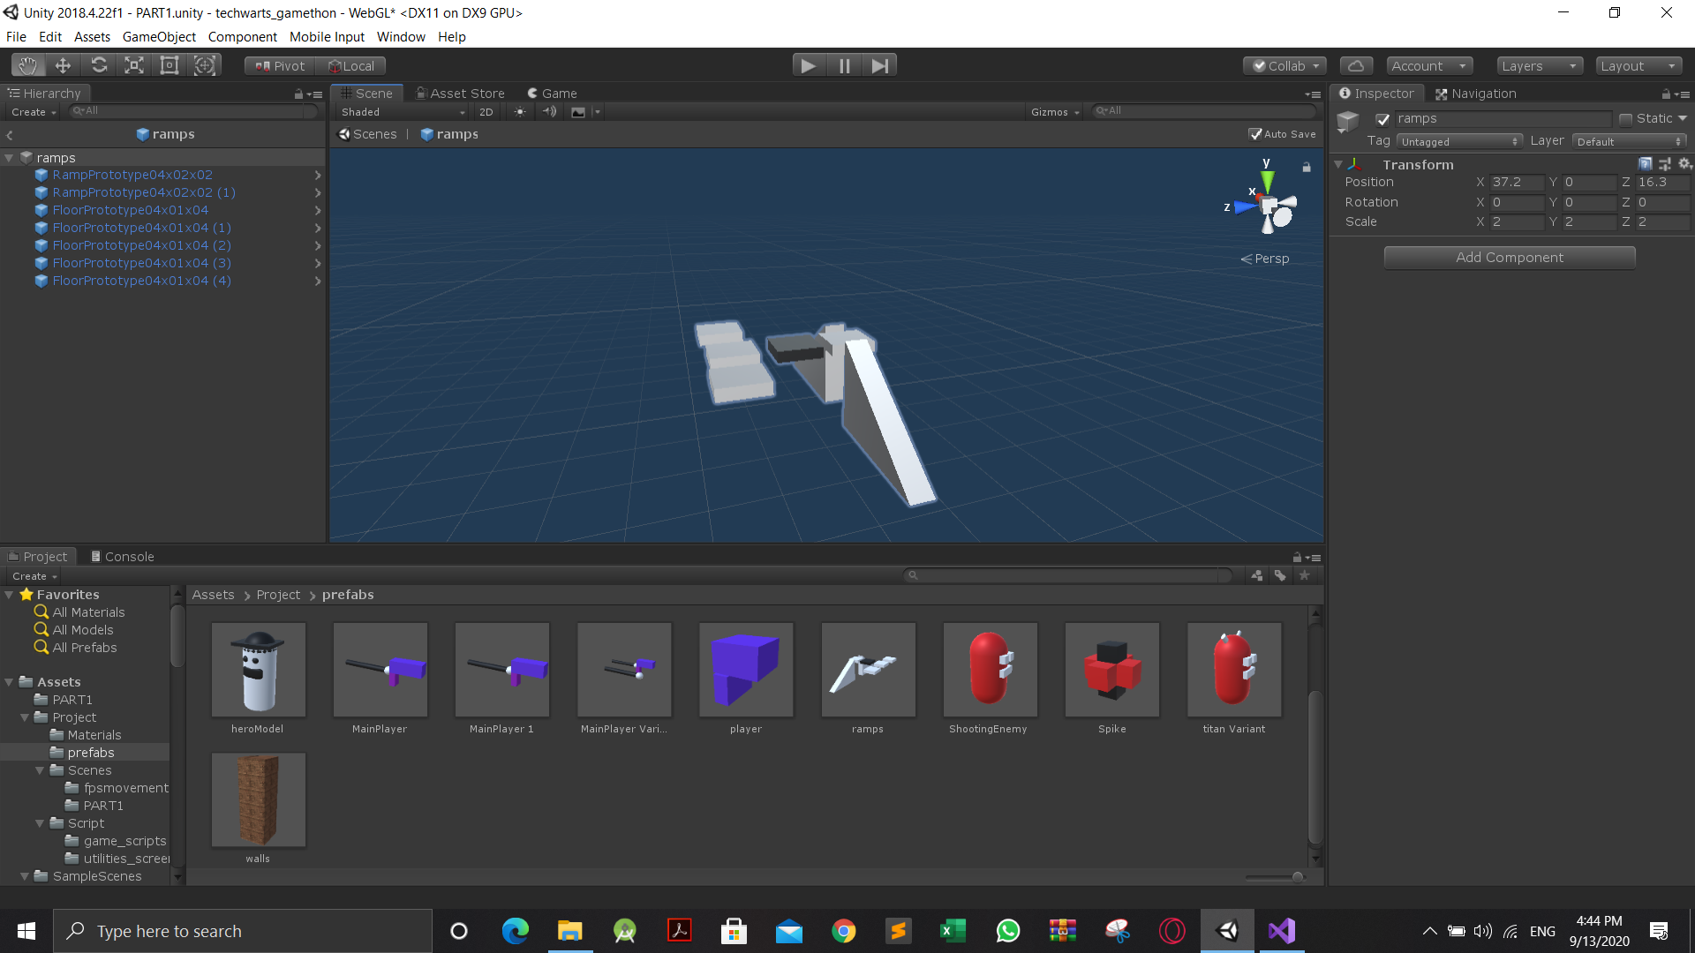Image resolution: width=1695 pixels, height=953 pixels.
Task: Open the Shaded draw mode dropdown
Action: point(403,112)
